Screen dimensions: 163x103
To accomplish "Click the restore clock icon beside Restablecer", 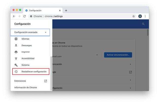I will 16,72.
